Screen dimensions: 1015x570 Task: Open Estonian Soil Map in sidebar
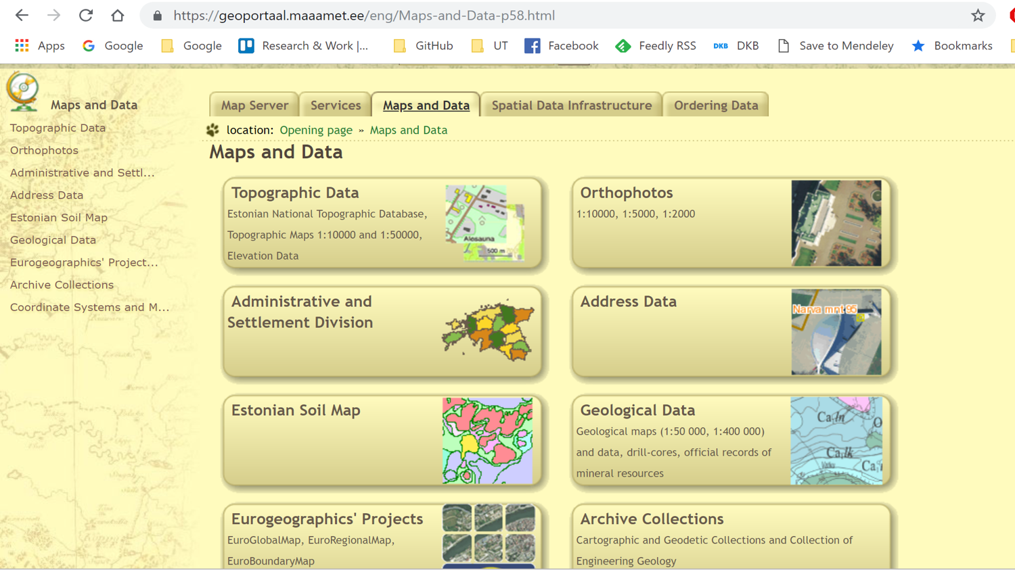click(x=59, y=218)
